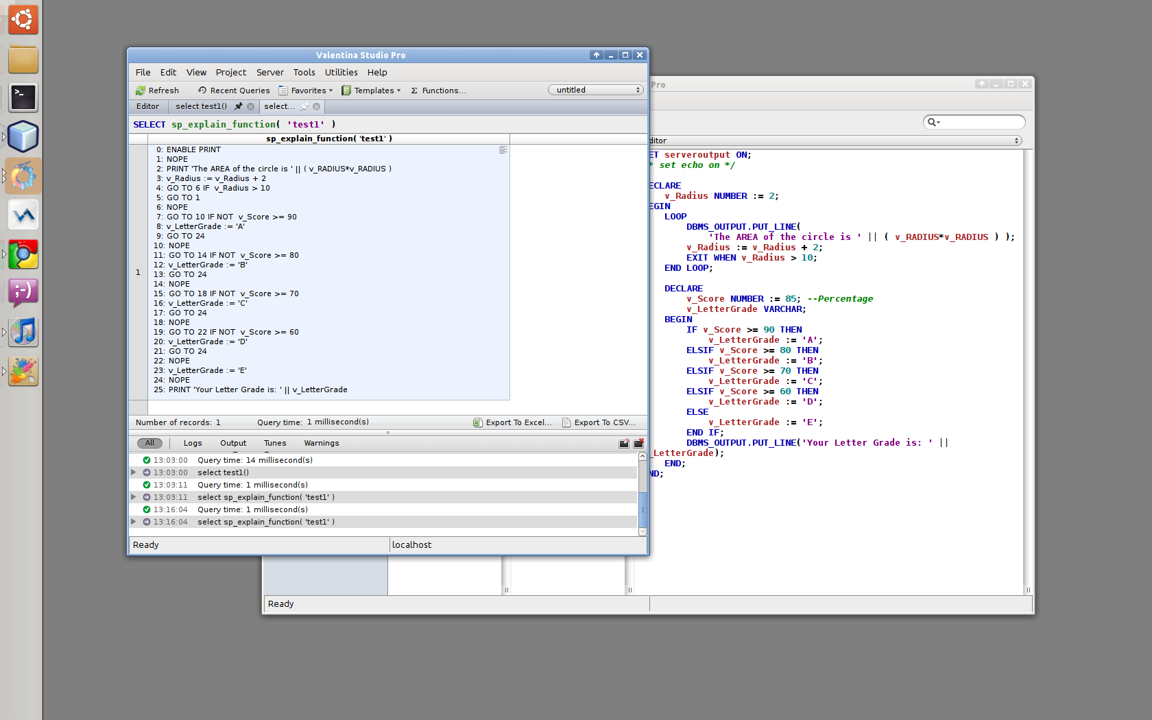Click the Favorites list icon
The image size is (1152, 720).
283,91
